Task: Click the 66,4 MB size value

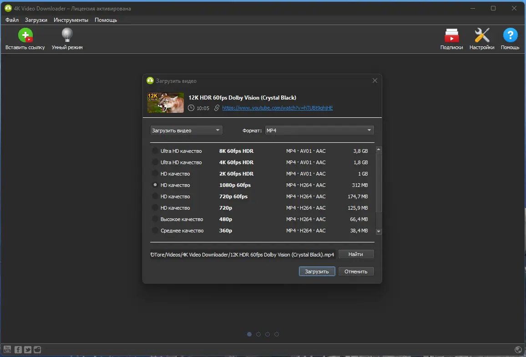Action: 359,219
